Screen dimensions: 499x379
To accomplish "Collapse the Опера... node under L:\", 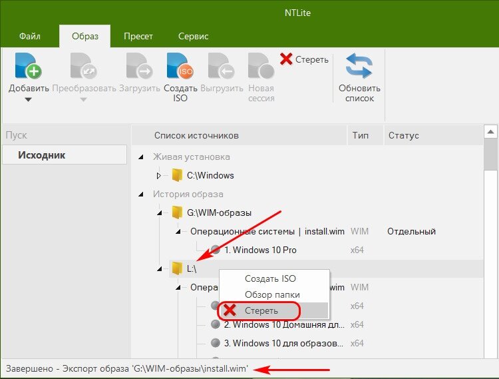I will 178,288.
